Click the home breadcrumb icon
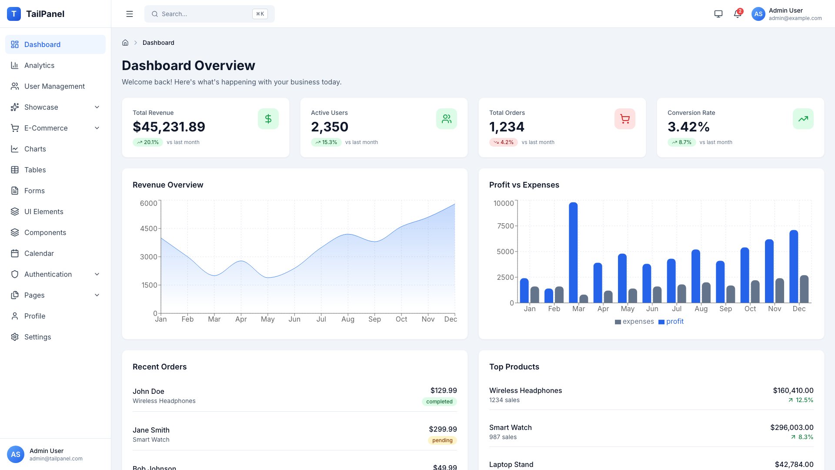Viewport: 835px width, 470px height. (125, 42)
